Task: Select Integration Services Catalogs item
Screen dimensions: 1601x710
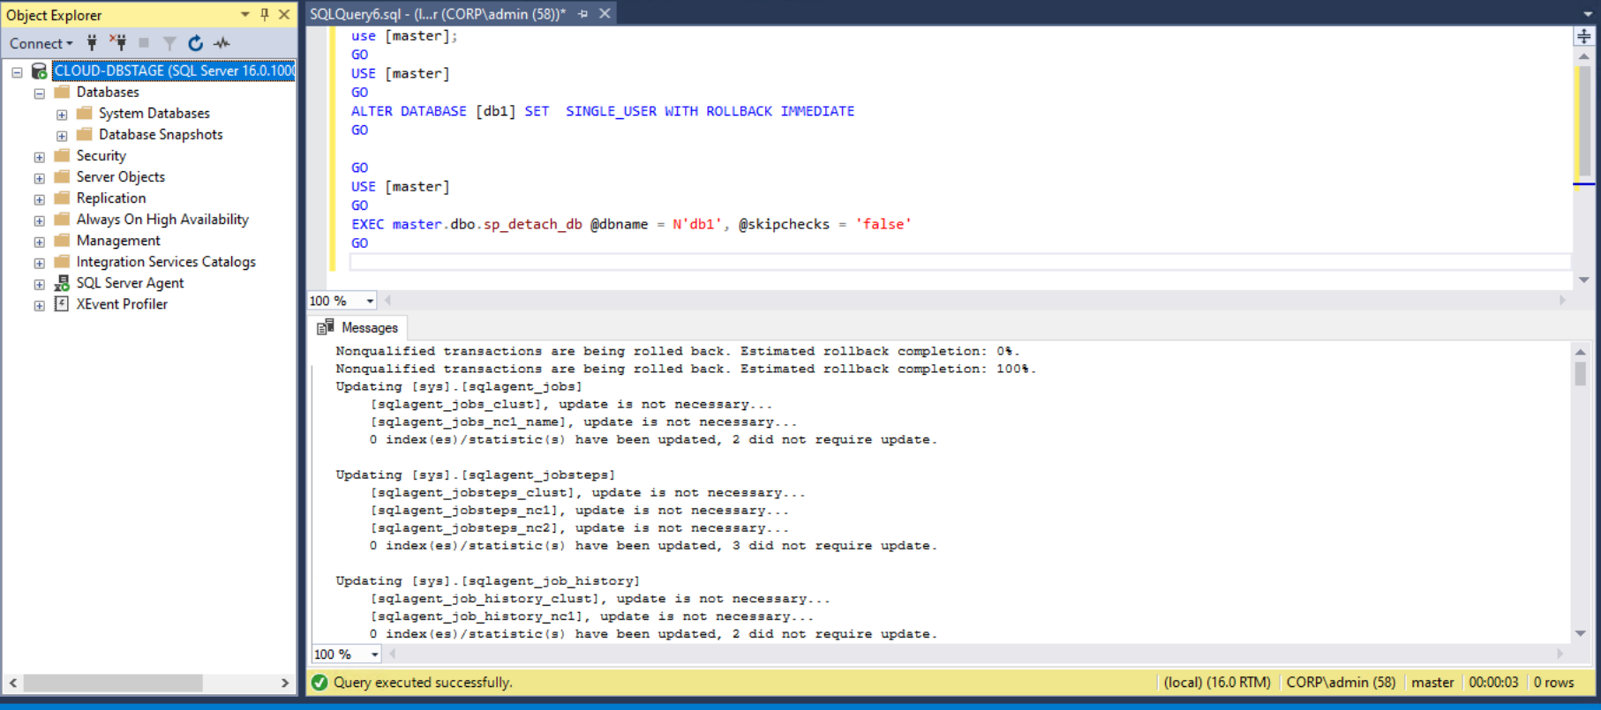Action: [166, 261]
